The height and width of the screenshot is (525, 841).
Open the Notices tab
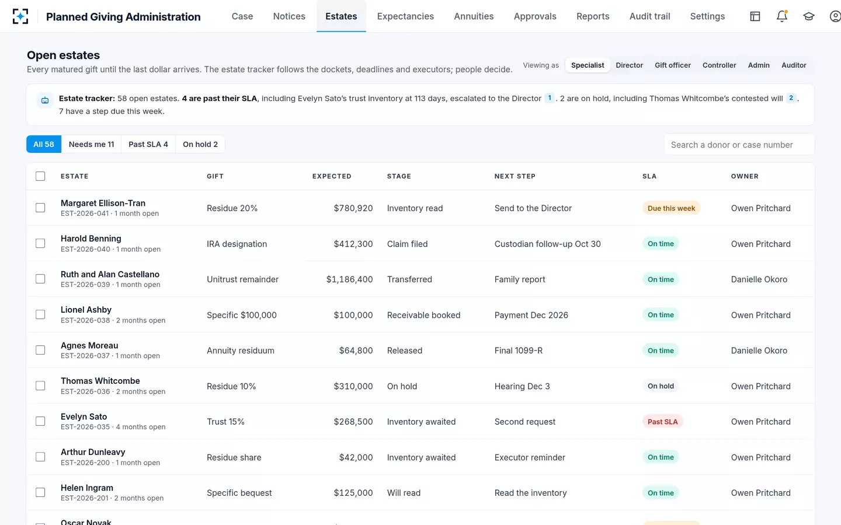click(x=289, y=16)
